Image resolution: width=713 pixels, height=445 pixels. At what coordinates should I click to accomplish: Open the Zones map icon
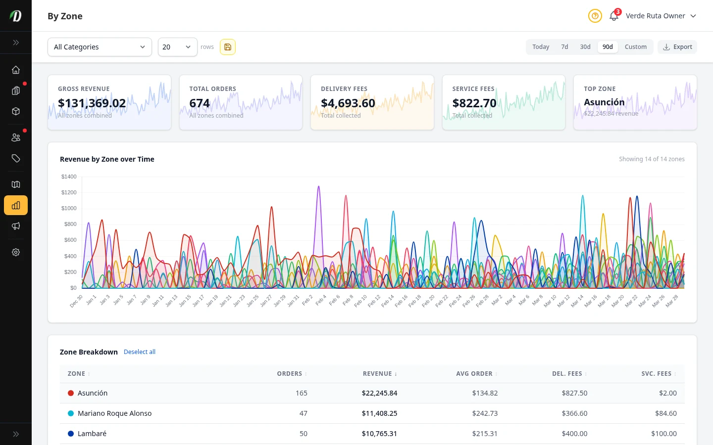point(16,184)
